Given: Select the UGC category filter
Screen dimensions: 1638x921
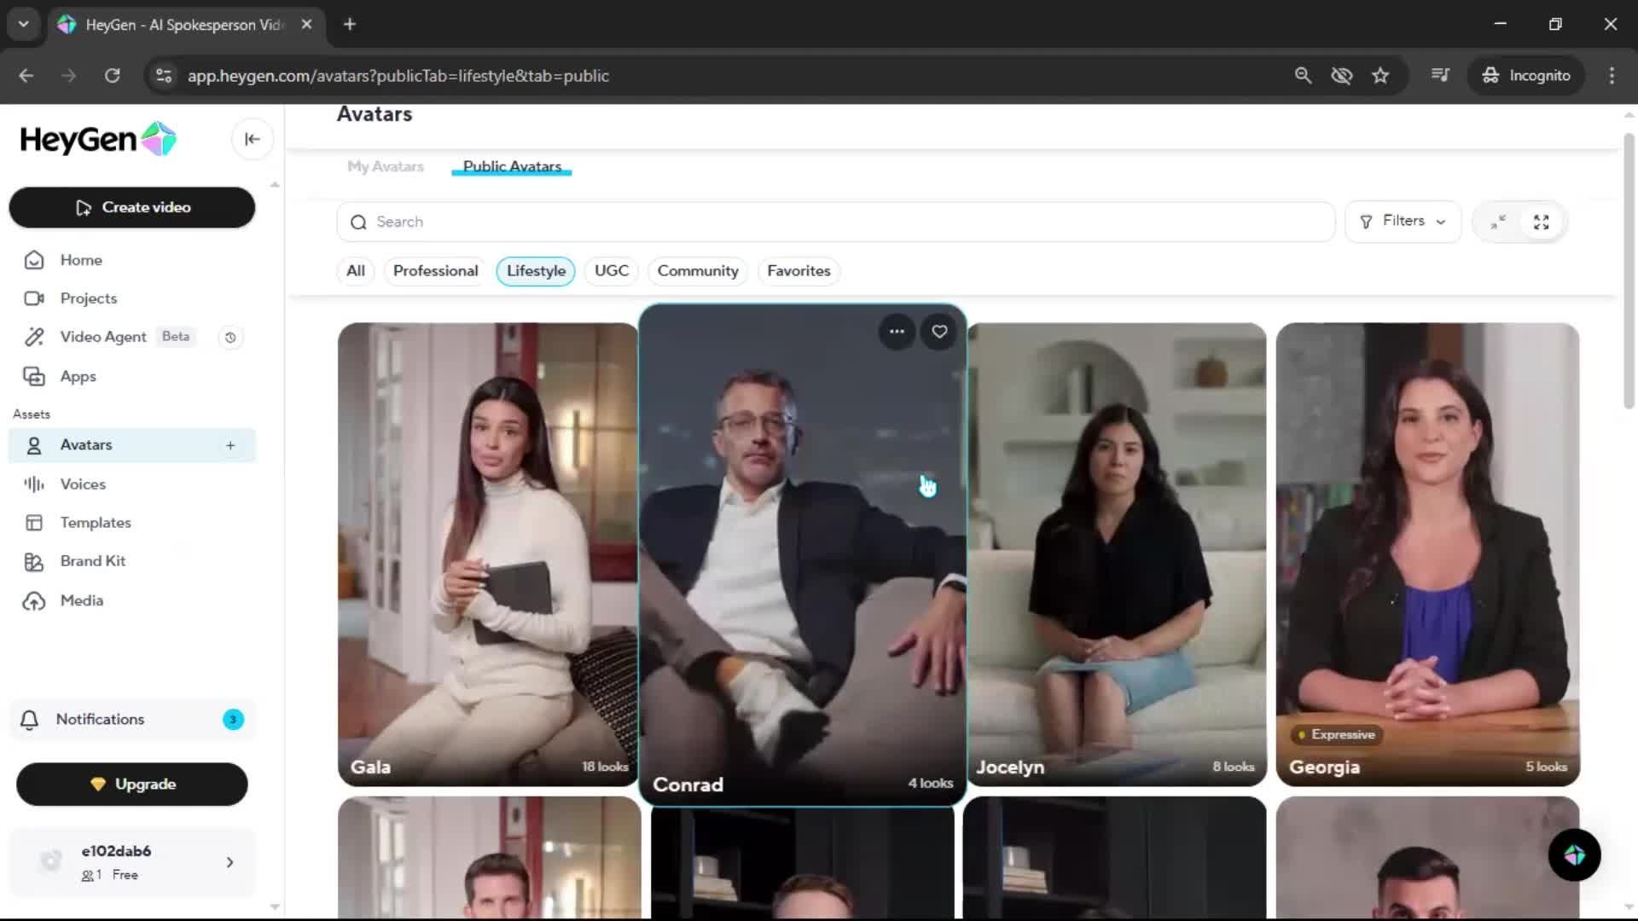Looking at the screenshot, I should pyautogui.click(x=611, y=271).
